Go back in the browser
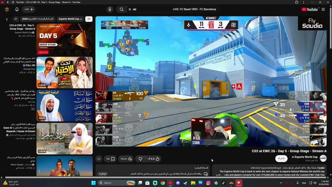332x187 pixels. pyautogui.click(x=8, y=2)
